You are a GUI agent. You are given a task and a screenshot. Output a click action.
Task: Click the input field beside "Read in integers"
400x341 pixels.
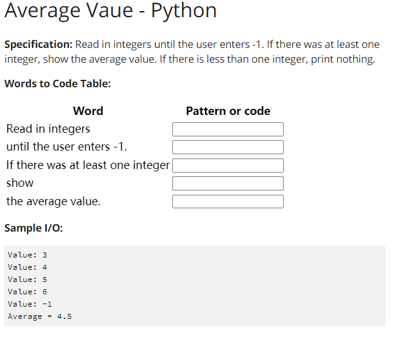pyautogui.click(x=228, y=129)
